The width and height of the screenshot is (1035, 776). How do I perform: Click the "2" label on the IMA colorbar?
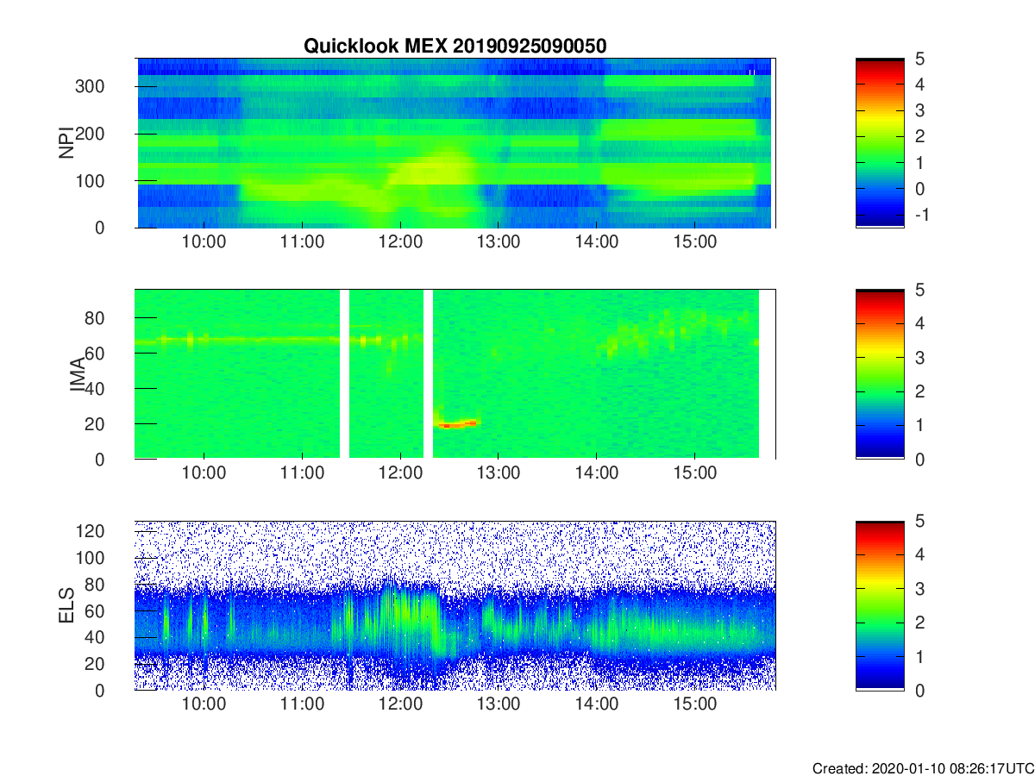click(x=919, y=391)
